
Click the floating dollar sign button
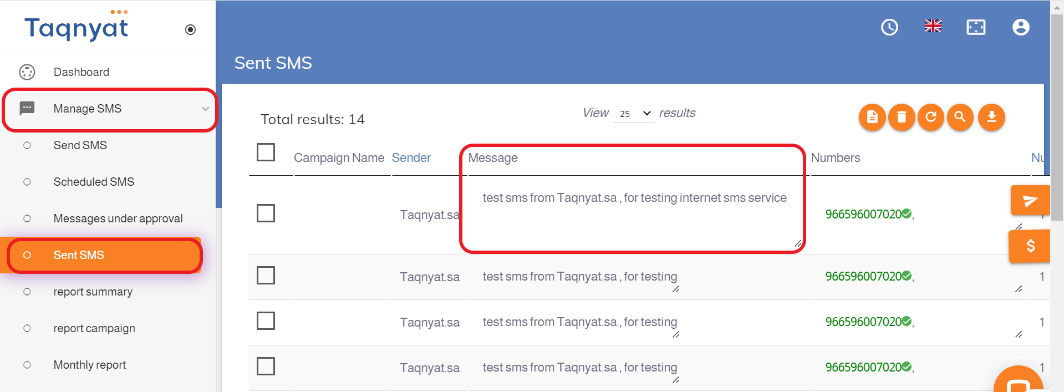tap(1030, 246)
